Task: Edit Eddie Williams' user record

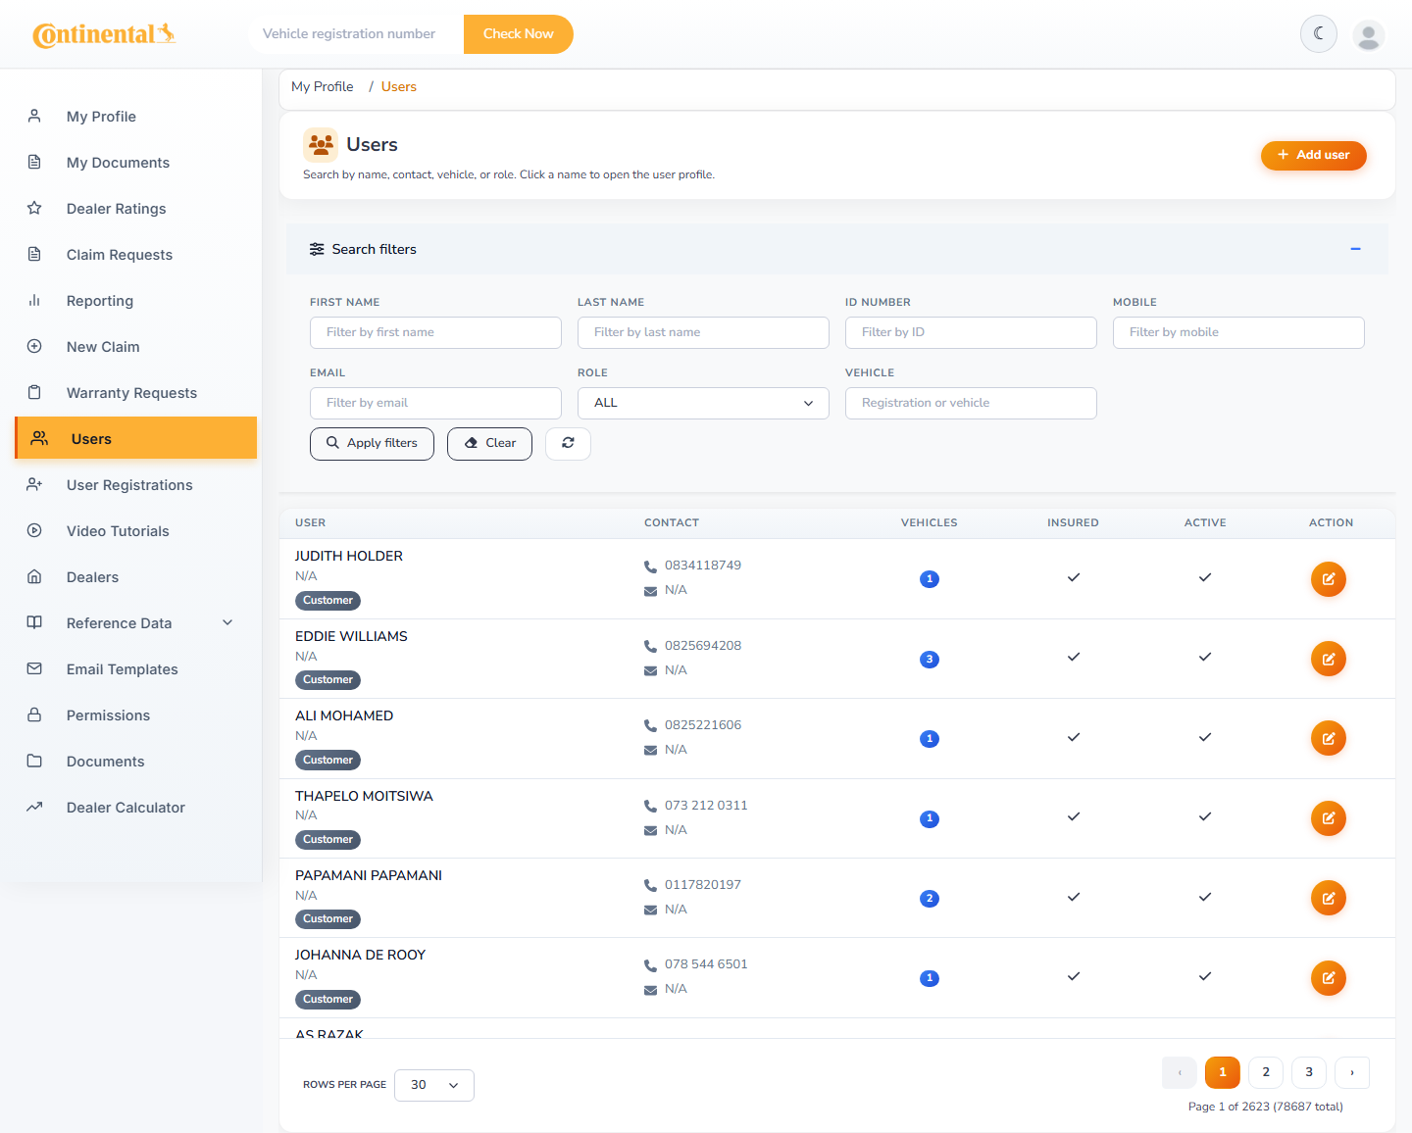Action: pyautogui.click(x=1328, y=659)
